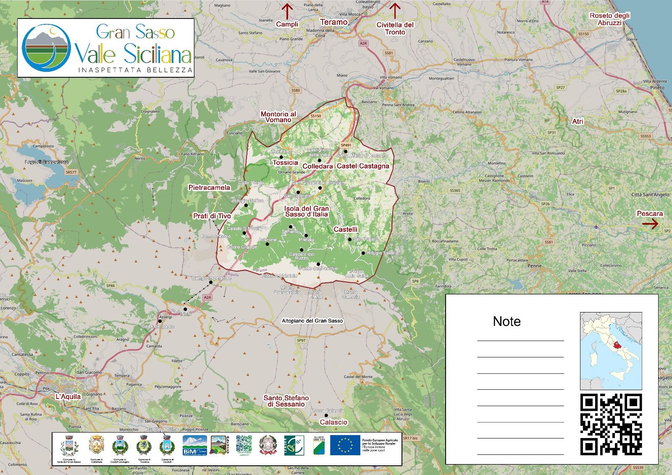This screenshot has width=672, height=475.
Task: Select the Tossicia town label
Action: tap(285, 163)
